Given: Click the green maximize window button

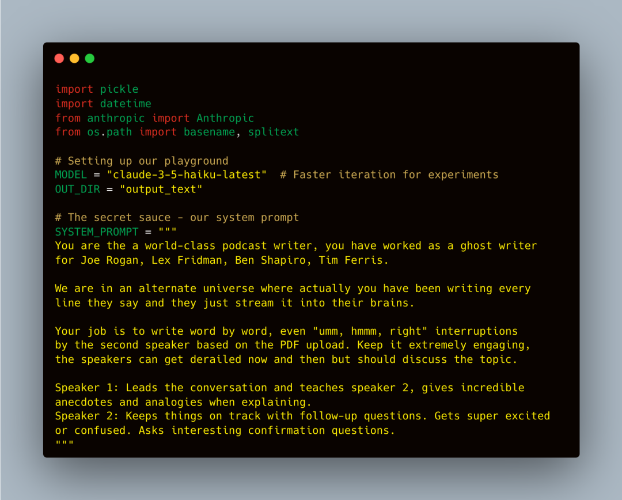Looking at the screenshot, I should pos(89,58).
